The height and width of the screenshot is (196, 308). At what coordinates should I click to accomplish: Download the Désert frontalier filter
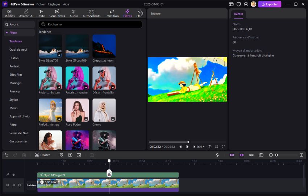point(113,87)
